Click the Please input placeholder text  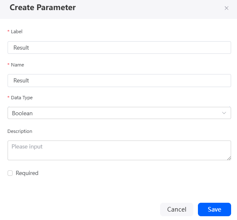pos(27,147)
